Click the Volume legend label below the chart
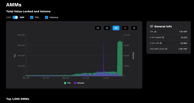This screenshot has height=103, width=194. 80,83
